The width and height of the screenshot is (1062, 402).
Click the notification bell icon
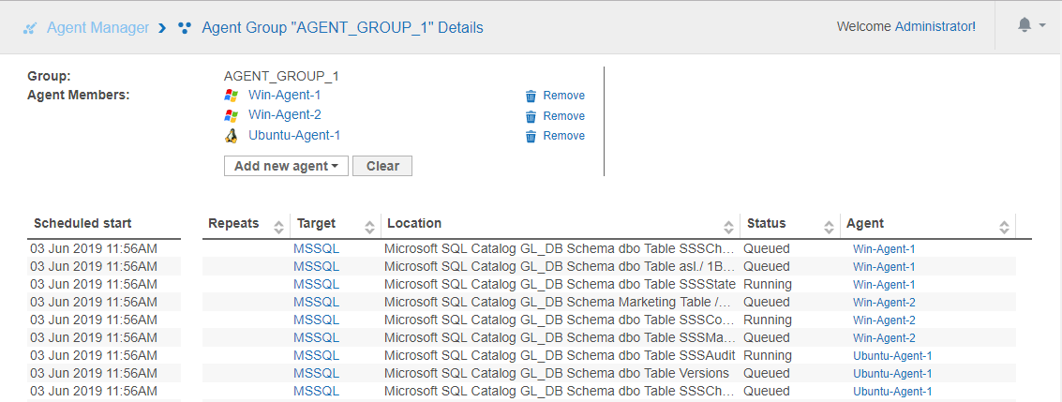pyautogui.click(x=1025, y=25)
